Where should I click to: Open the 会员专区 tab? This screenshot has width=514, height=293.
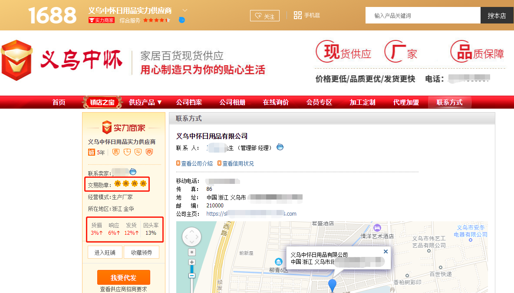click(x=319, y=102)
